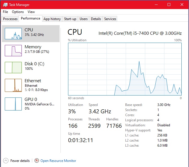Maximize the Task Manager window
This screenshot has width=189, height=167.
[x=169, y=5]
